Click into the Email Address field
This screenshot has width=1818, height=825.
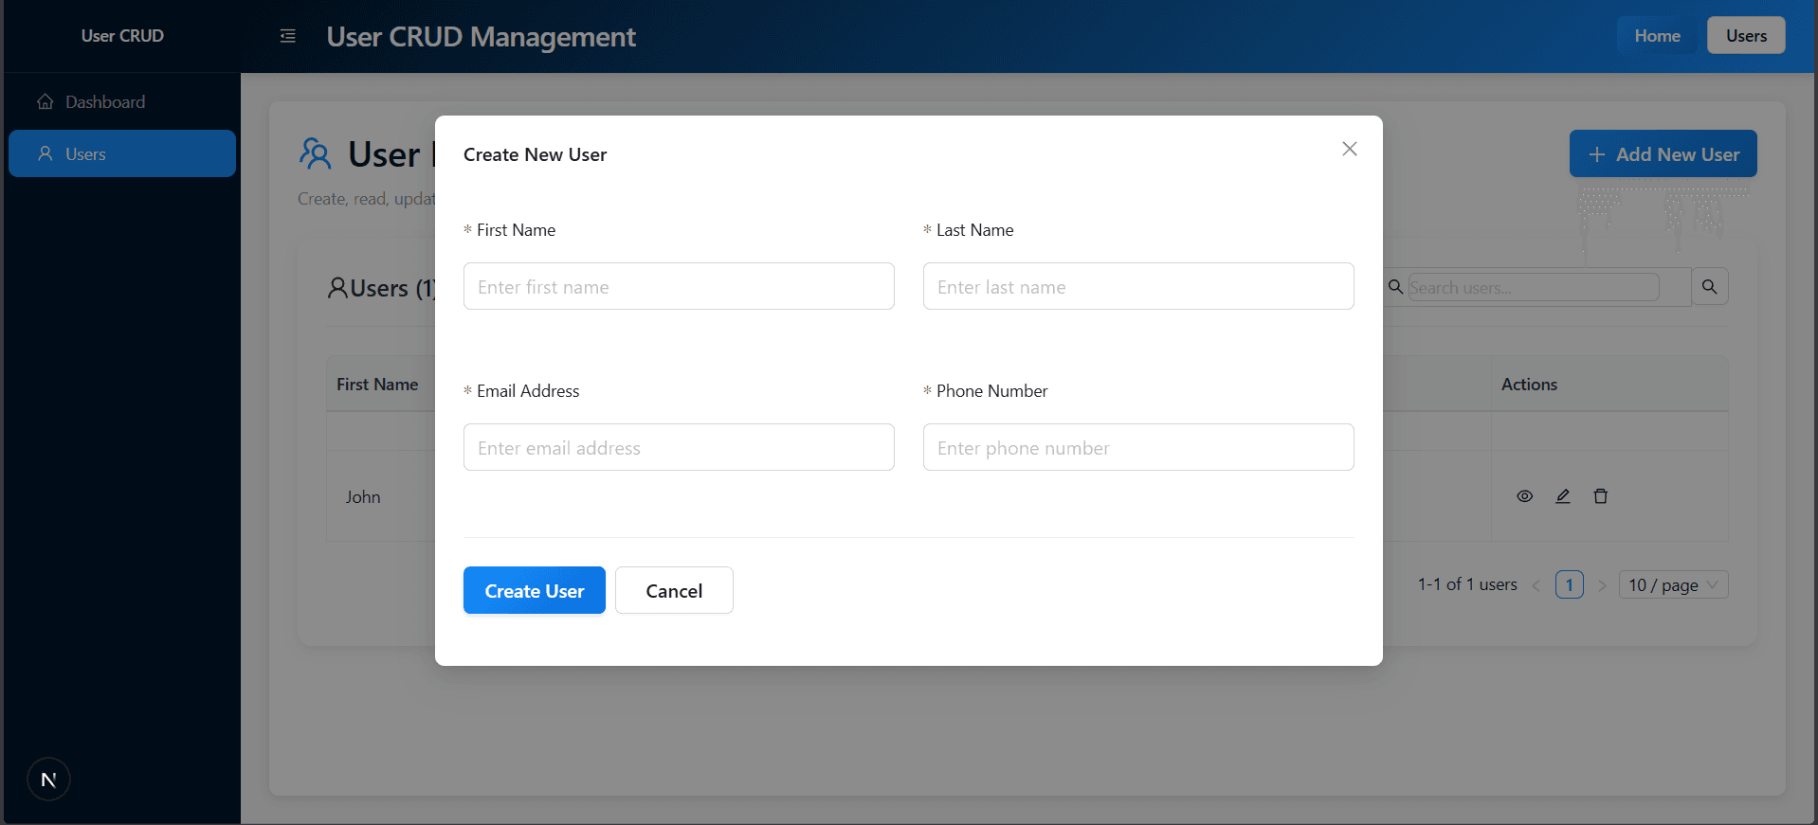(678, 448)
